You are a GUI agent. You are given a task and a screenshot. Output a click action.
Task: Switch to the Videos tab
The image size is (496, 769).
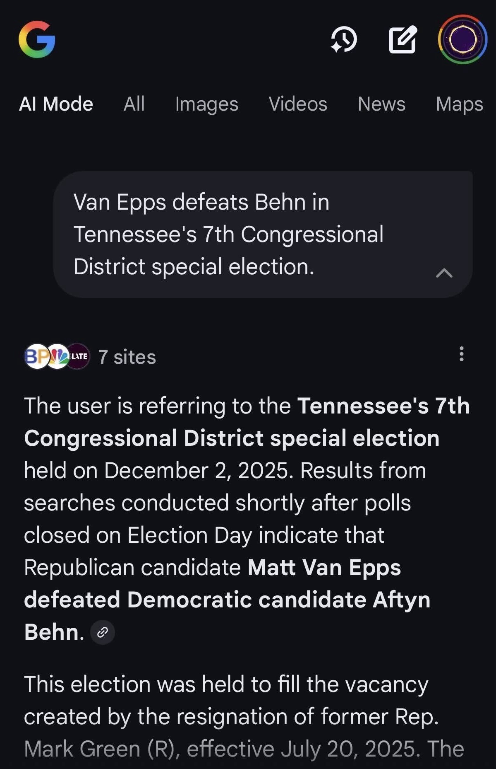point(298,104)
